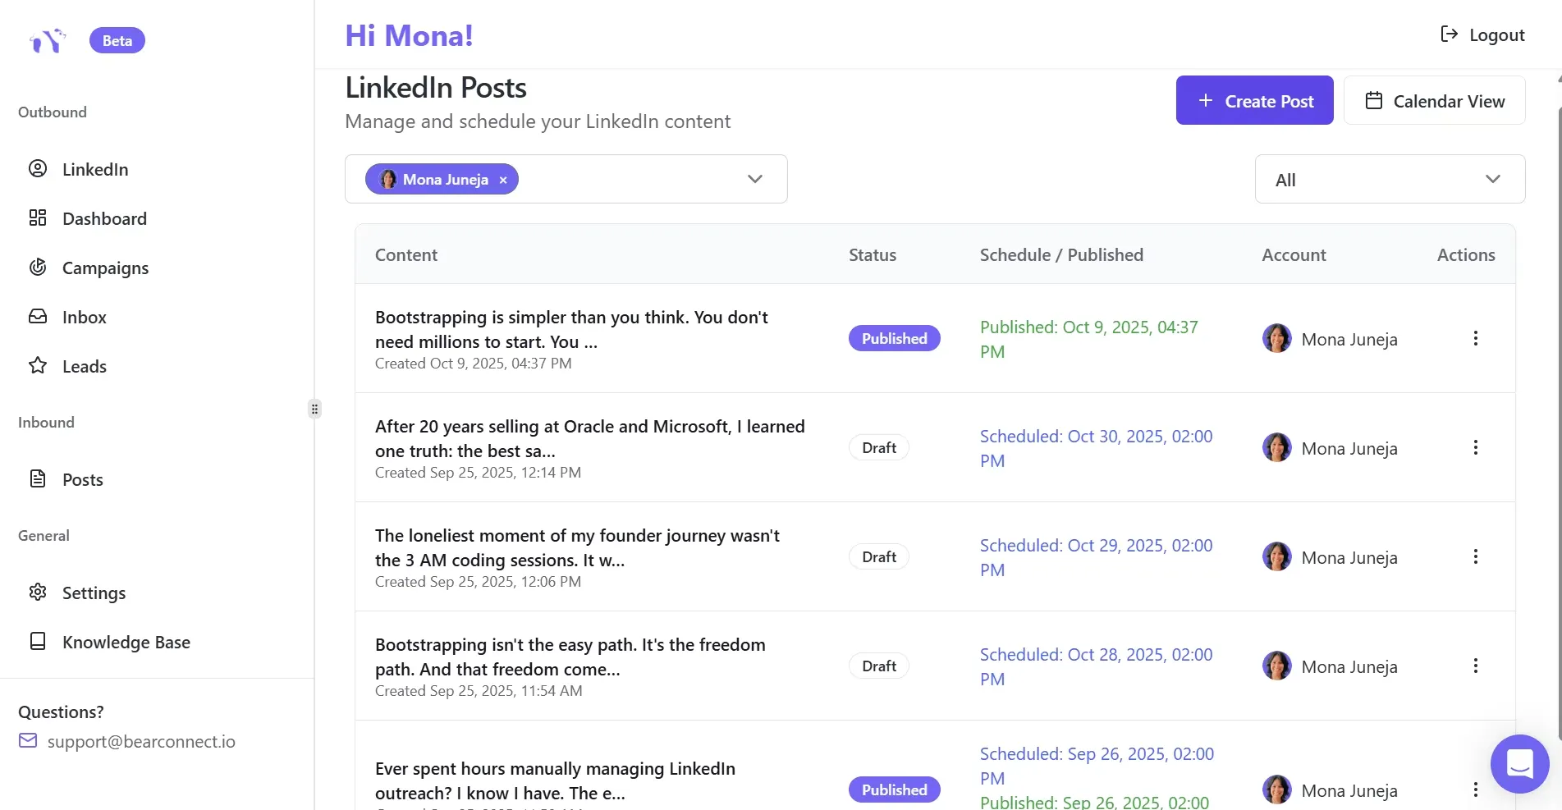
Task: Email support@bearconnect.io link
Action: click(141, 742)
